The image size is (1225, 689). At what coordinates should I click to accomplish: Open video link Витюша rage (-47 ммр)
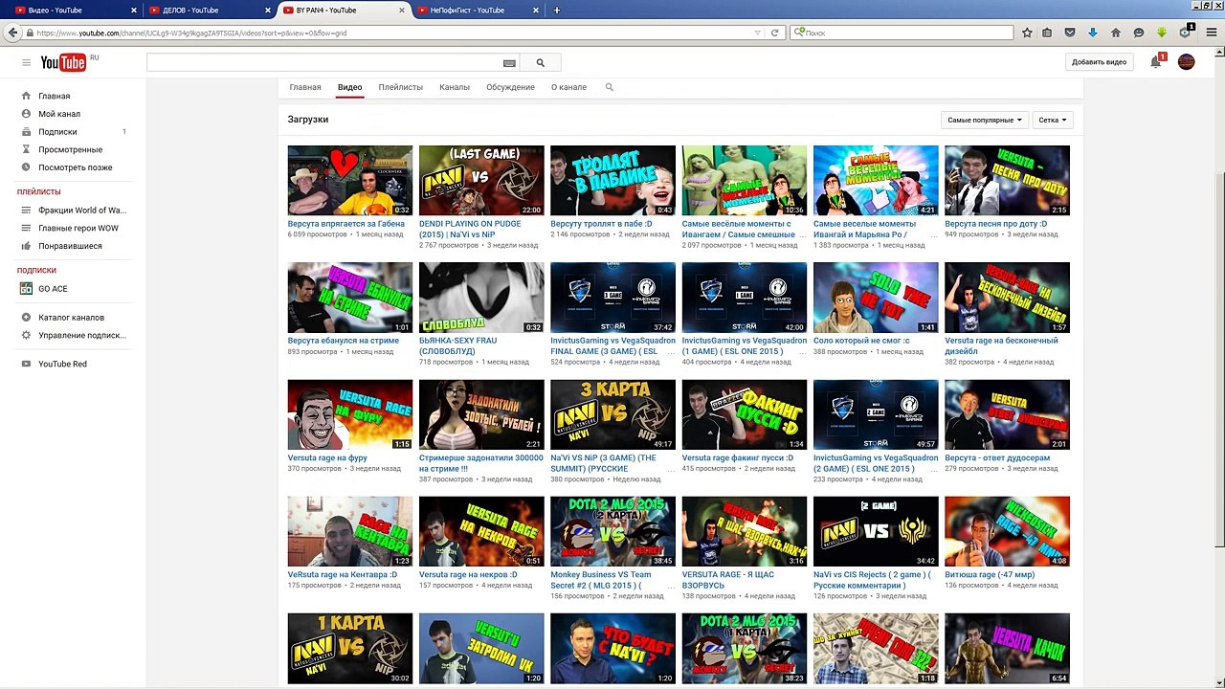(x=990, y=574)
